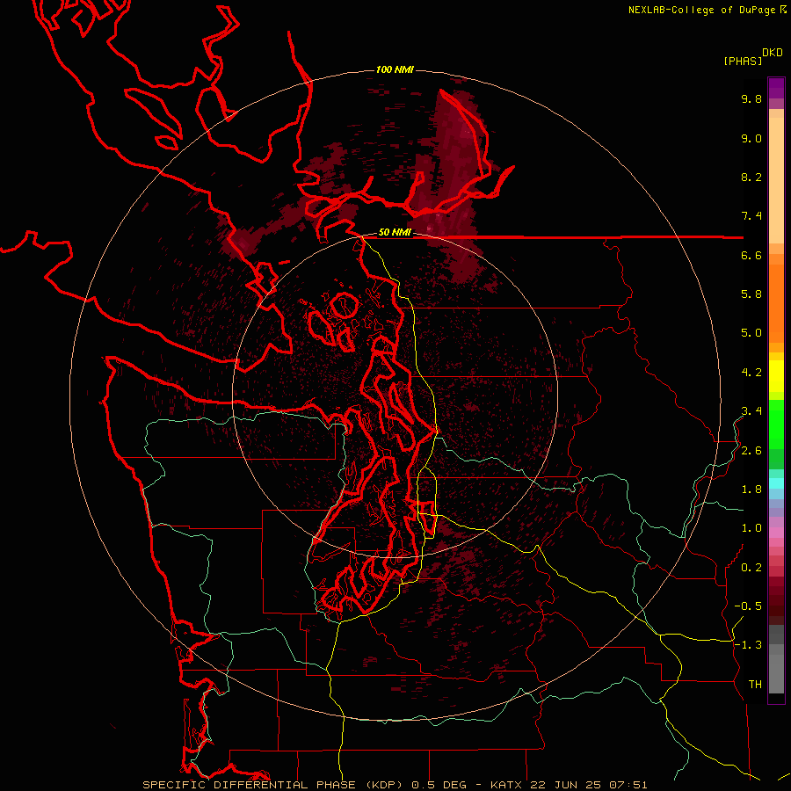This screenshot has height=791, width=791.
Task: Click the KATX station identifier in the footer
Action: pos(508,785)
